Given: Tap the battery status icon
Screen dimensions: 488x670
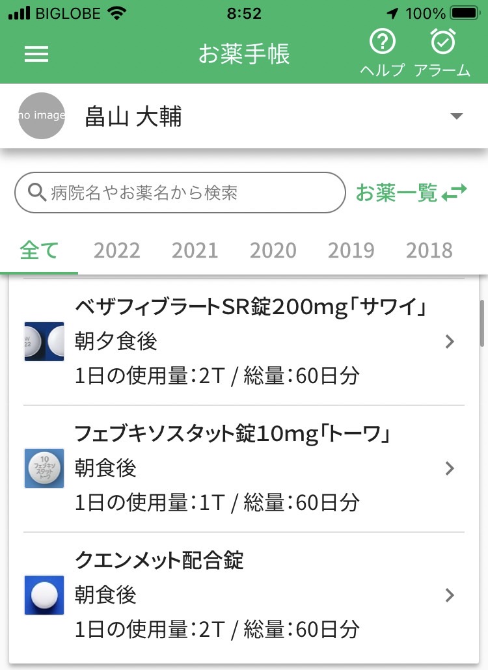Looking at the screenshot, I should point(465,13).
